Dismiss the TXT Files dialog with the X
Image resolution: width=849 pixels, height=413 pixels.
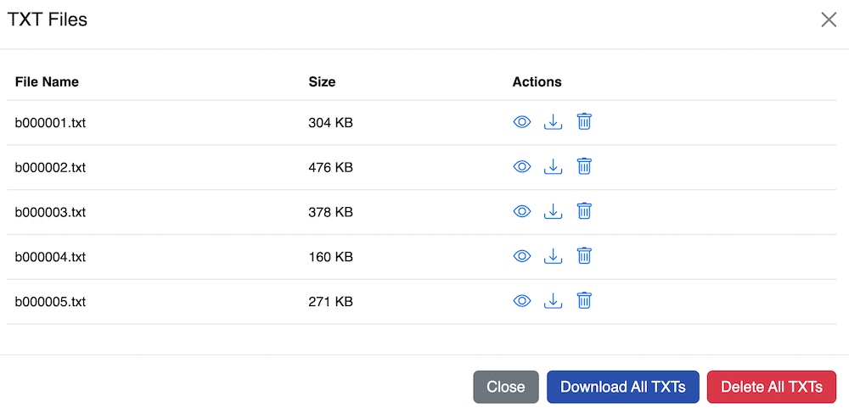pos(829,20)
